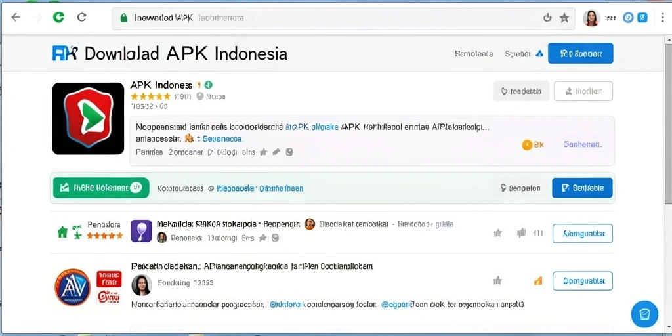Click the gray Bengaion button in green banner
Image resolution: width=672 pixels, height=336 pixels.
(x=520, y=188)
